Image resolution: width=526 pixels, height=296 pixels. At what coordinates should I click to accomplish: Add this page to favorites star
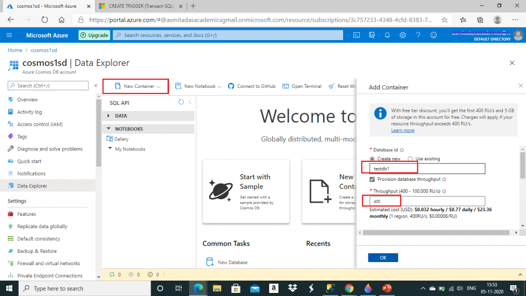[x=444, y=20]
